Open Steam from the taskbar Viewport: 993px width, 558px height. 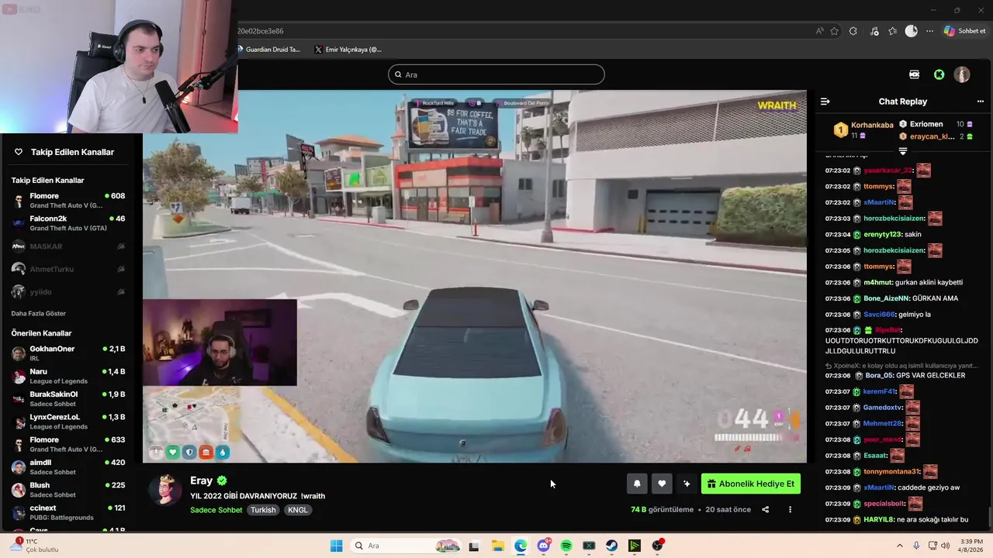point(612,546)
